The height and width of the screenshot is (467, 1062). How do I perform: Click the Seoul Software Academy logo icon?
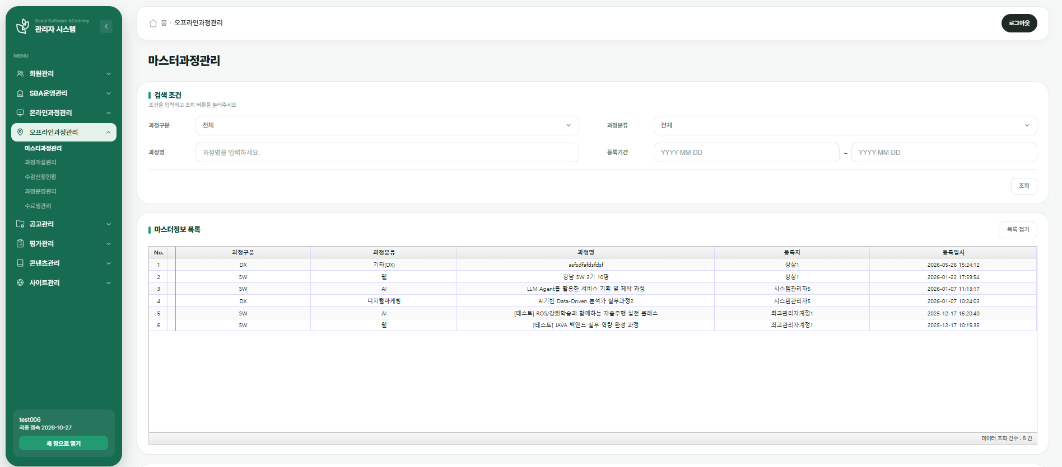click(x=22, y=26)
